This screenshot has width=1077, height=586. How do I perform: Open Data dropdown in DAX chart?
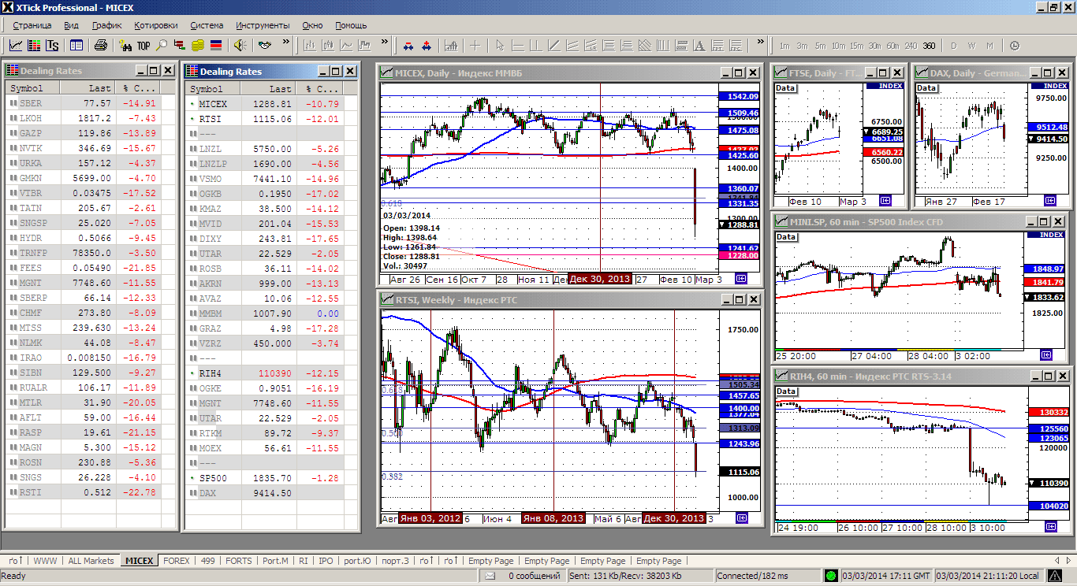pos(927,88)
